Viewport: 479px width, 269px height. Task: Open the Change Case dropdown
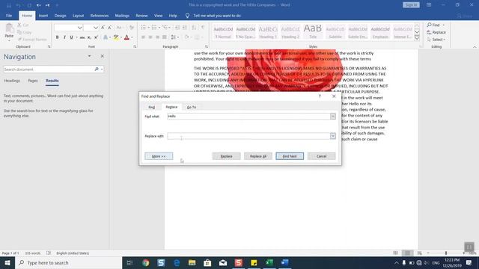tap(120, 28)
